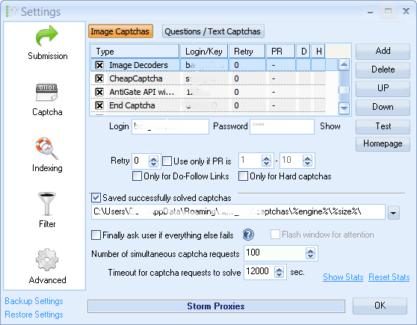Open Indexing settings lifebuoy icon

click(47, 149)
